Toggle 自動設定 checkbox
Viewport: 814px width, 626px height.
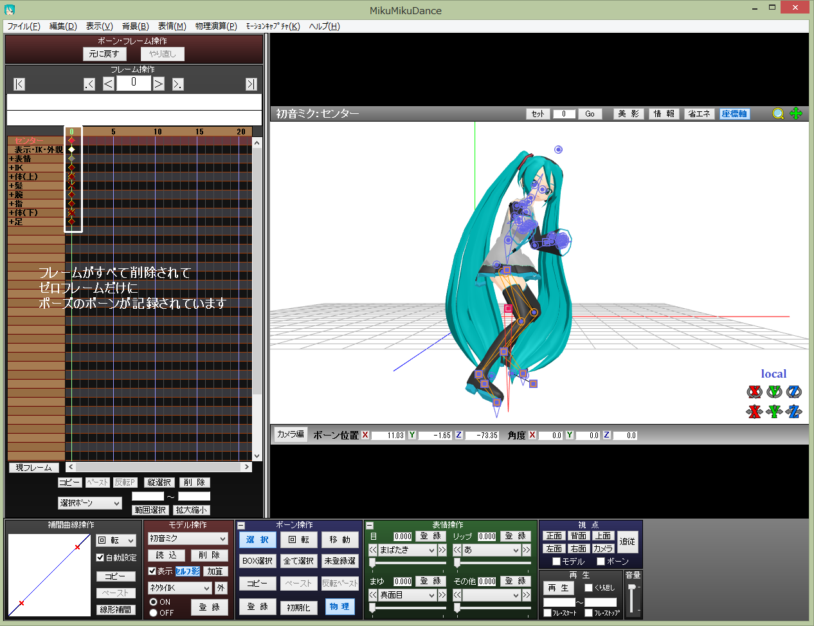pyautogui.click(x=100, y=558)
